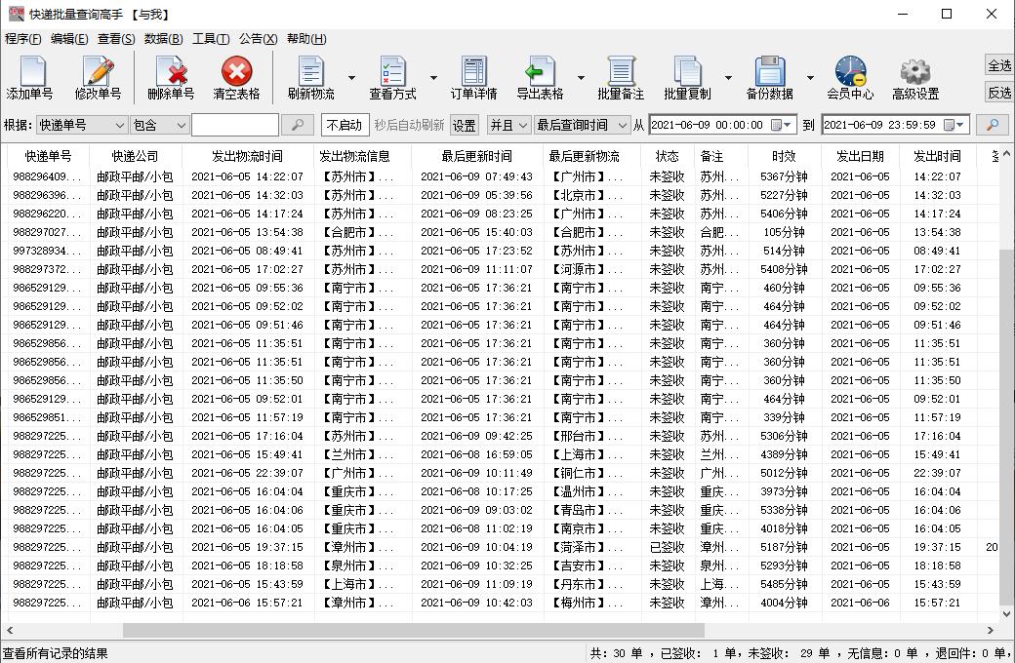Open the 工具(T) menu
Image resolution: width=1015 pixels, height=663 pixels.
(x=211, y=39)
